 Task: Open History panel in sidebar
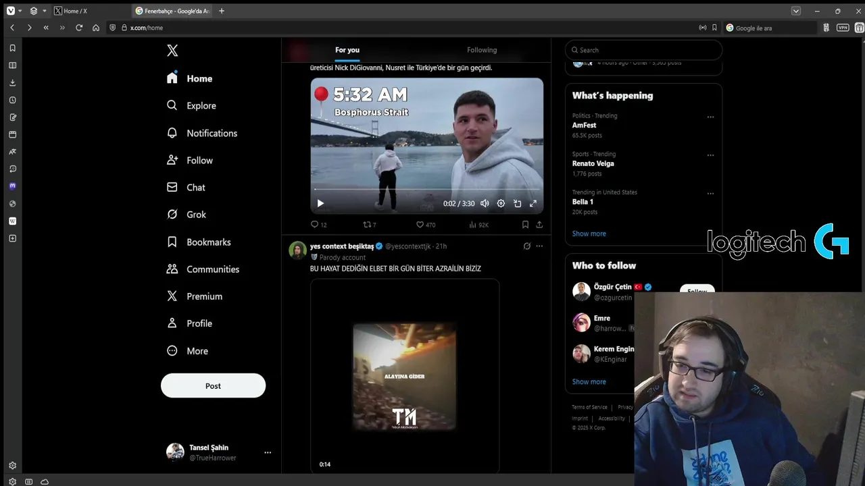[12, 100]
